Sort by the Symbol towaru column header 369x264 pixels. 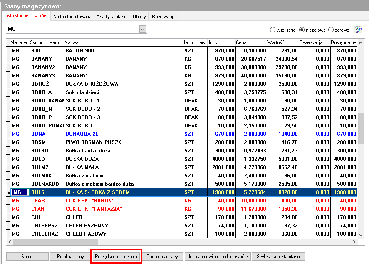click(x=47, y=42)
